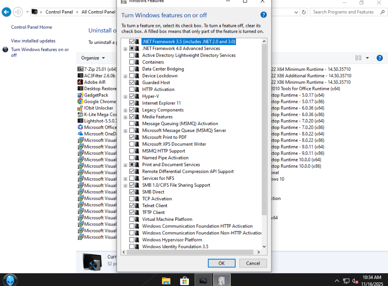Screen dimensions: 388x286
Task: Expand Print and Document Services node
Action: click(x=125, y=165)
